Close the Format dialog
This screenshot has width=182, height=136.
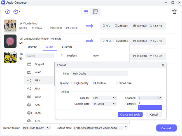tap(163, 65)
